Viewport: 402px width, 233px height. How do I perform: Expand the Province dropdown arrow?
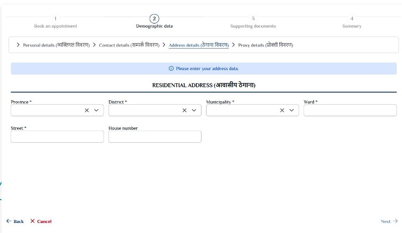pos(96,110)
